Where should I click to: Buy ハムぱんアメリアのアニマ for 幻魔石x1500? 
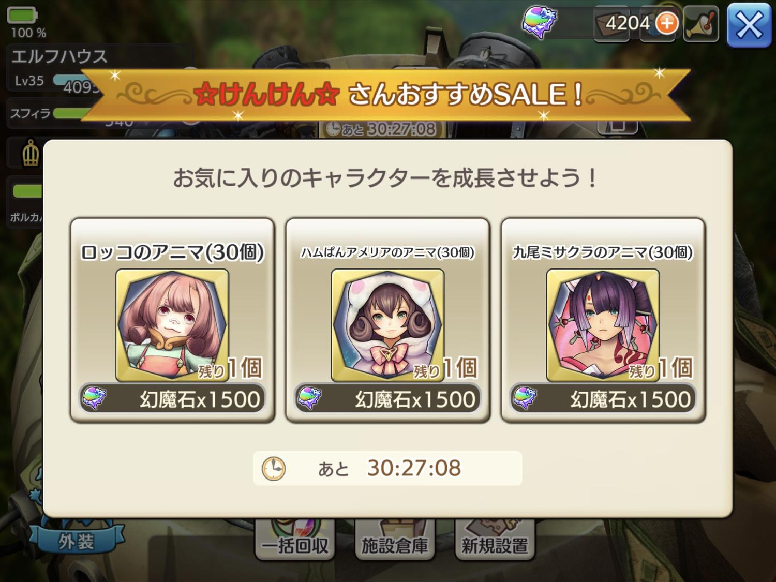tap(387, 399)
